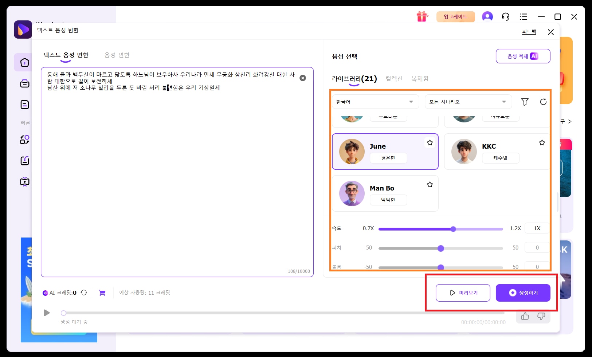
Task: Open the hamburger list menu icon
Action: pyautogui.click(x=524, y=16)
